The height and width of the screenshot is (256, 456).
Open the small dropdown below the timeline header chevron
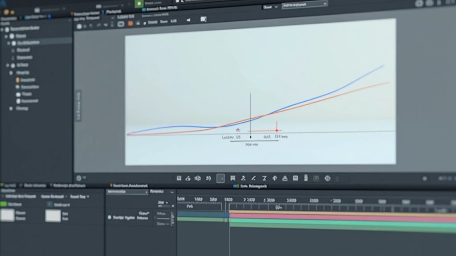(x=162, y=202)
